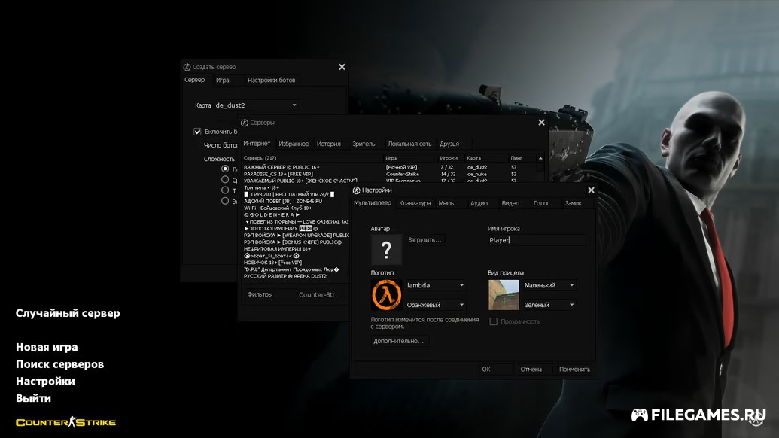
Task: Click the Применить button
Action: coord(575,369)
